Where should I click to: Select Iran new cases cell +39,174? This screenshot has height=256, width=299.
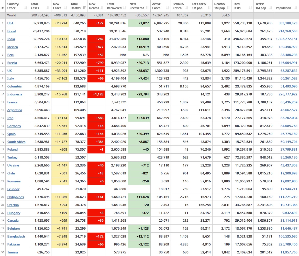(60, 118)
